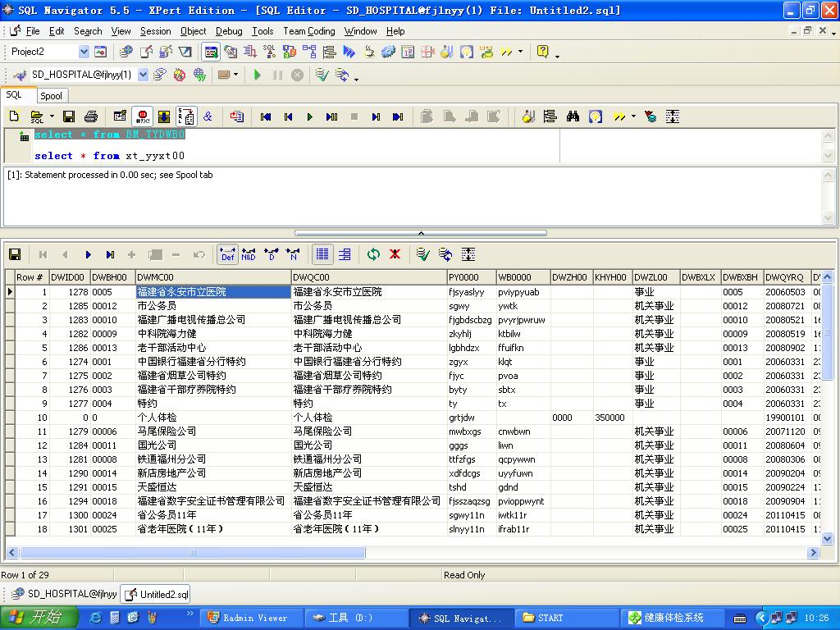Click the commit icon in the results toolbar
The width and height of the screenshot is (840, 630).
click(x=423, y=254)
